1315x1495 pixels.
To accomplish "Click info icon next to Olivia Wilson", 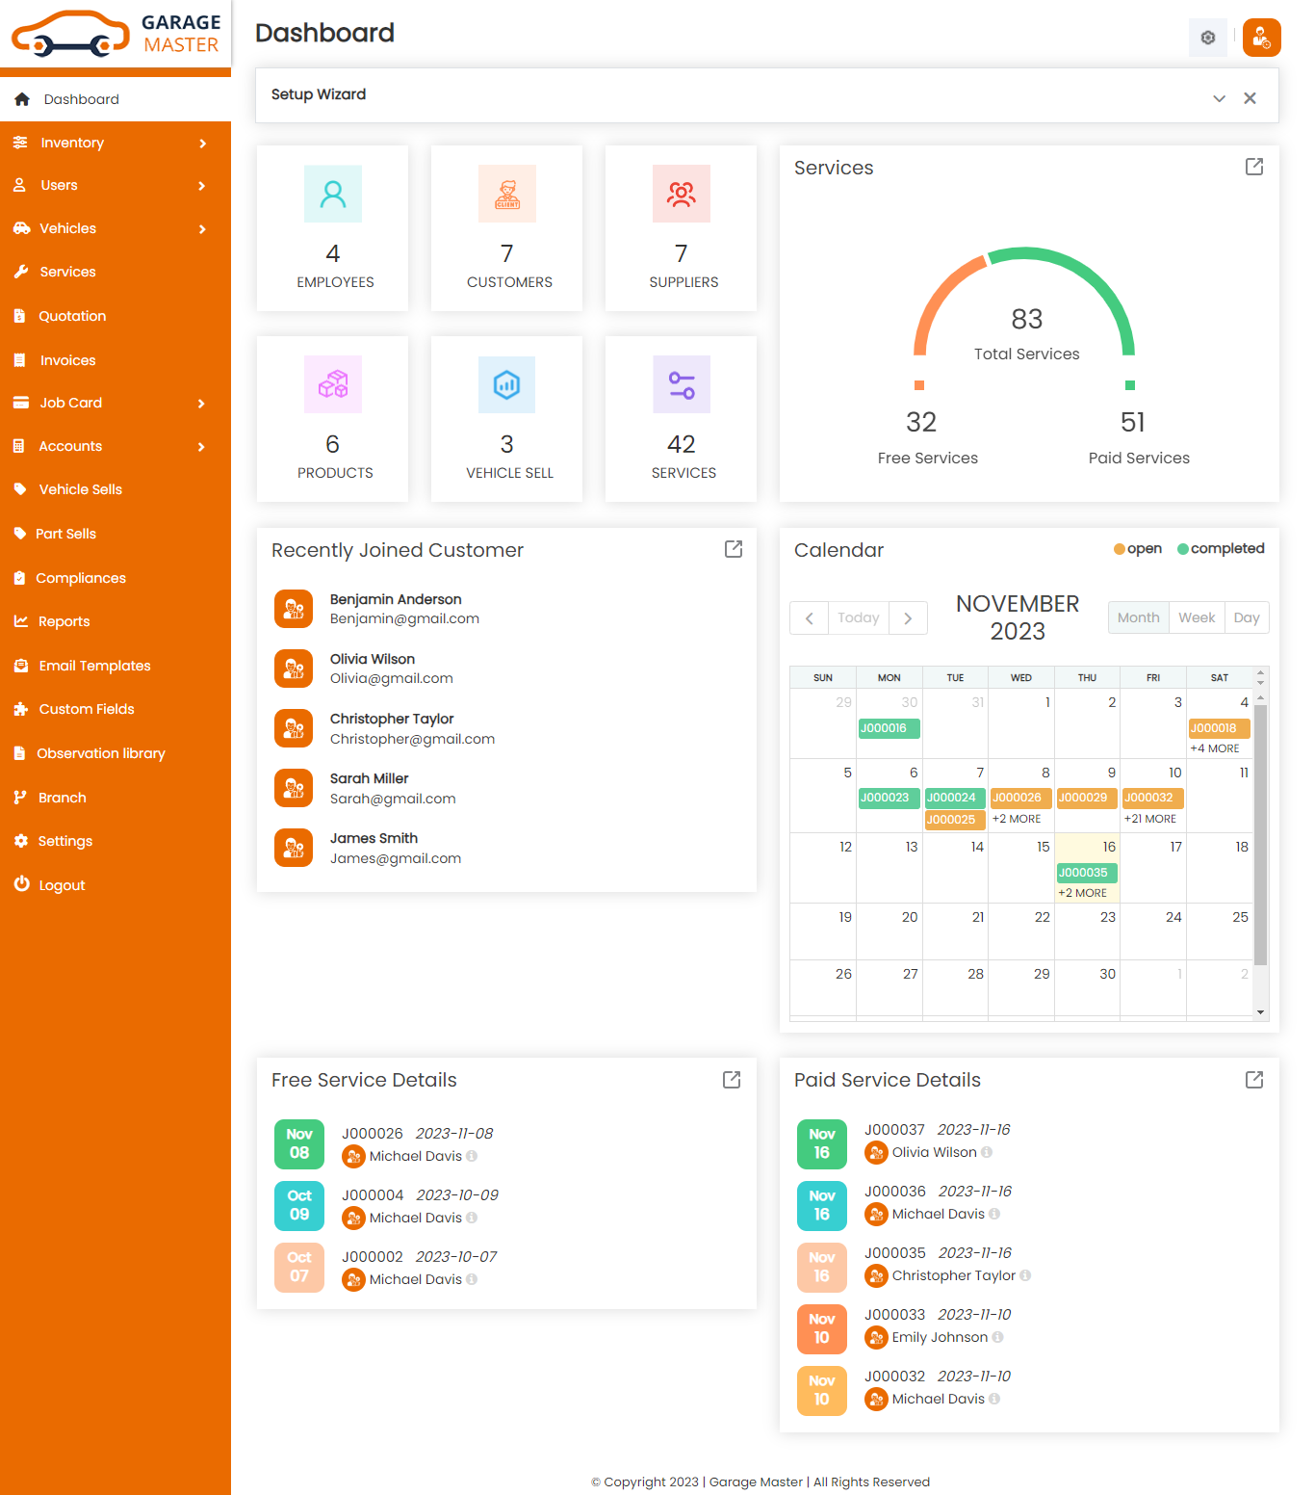I will 987,1152.
